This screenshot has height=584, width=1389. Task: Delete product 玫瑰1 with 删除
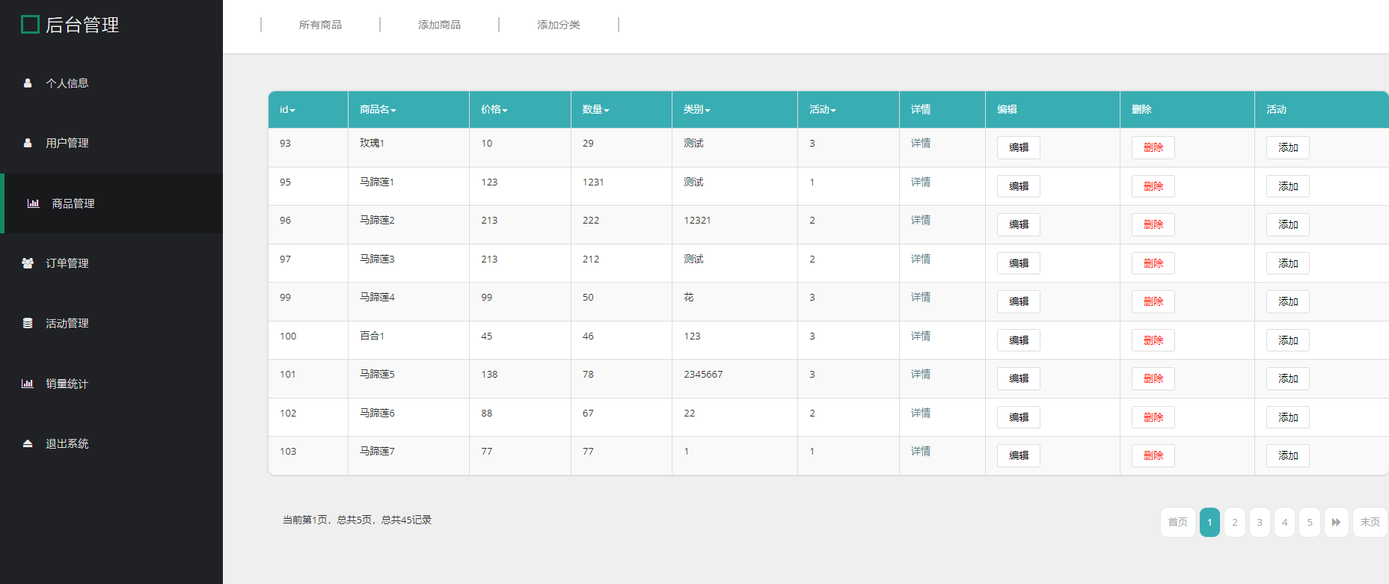(x=1153, y=147)
